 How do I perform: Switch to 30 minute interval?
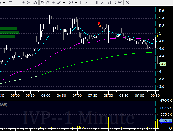103,2
